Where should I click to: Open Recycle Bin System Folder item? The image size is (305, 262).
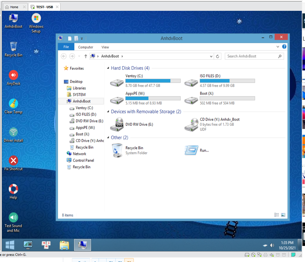pos(130,150)
